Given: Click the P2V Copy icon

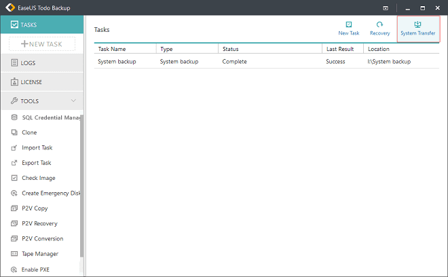Looking at the screenshot, I should [x=14, y=208].
